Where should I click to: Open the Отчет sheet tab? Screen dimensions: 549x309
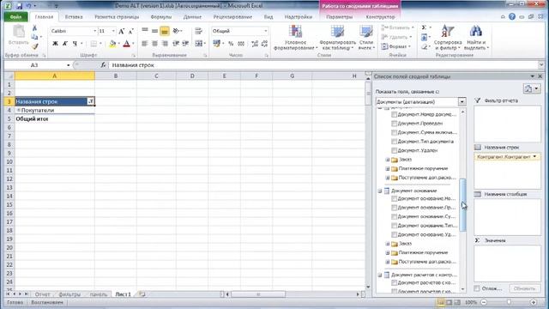pyautogui.click(x=42, y=294)
